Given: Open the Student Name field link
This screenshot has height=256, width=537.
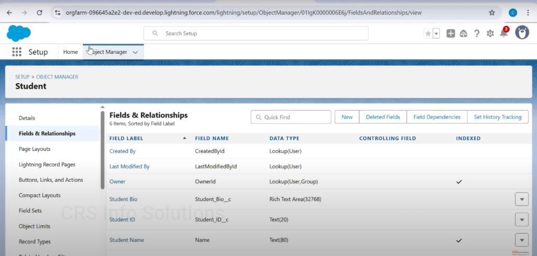Looking at the screenshot, I should pyautogui.click(x=127, y=240).
